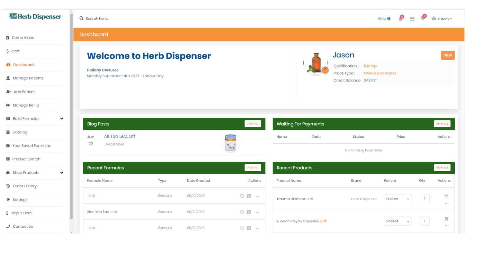View all Recent Formulas
The image size is (482, 257).
coord(253,167)
